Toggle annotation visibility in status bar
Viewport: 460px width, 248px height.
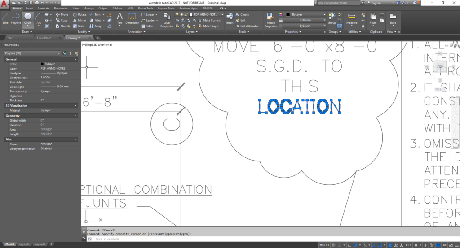(390, 245)
